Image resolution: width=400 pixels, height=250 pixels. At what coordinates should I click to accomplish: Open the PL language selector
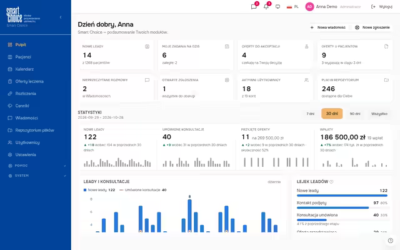(292, 7)
